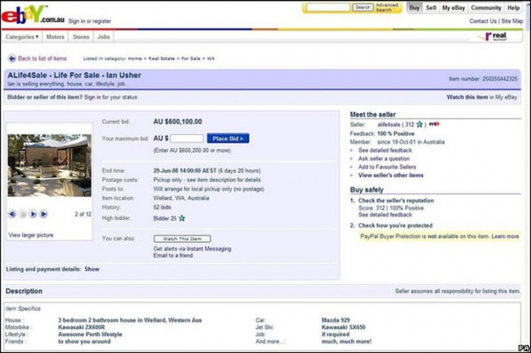Click the green star next to Bidder 25
The image size is (531, 353).
(x=182, y=219)
